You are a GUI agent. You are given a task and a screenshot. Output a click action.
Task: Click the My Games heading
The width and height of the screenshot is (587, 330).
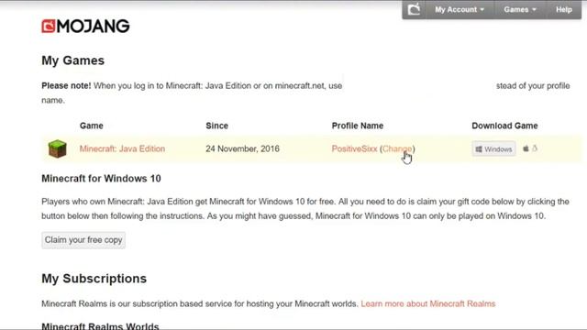tap(73, 60)
